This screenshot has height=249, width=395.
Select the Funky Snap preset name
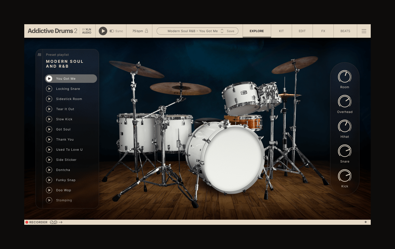click(66, 180)
